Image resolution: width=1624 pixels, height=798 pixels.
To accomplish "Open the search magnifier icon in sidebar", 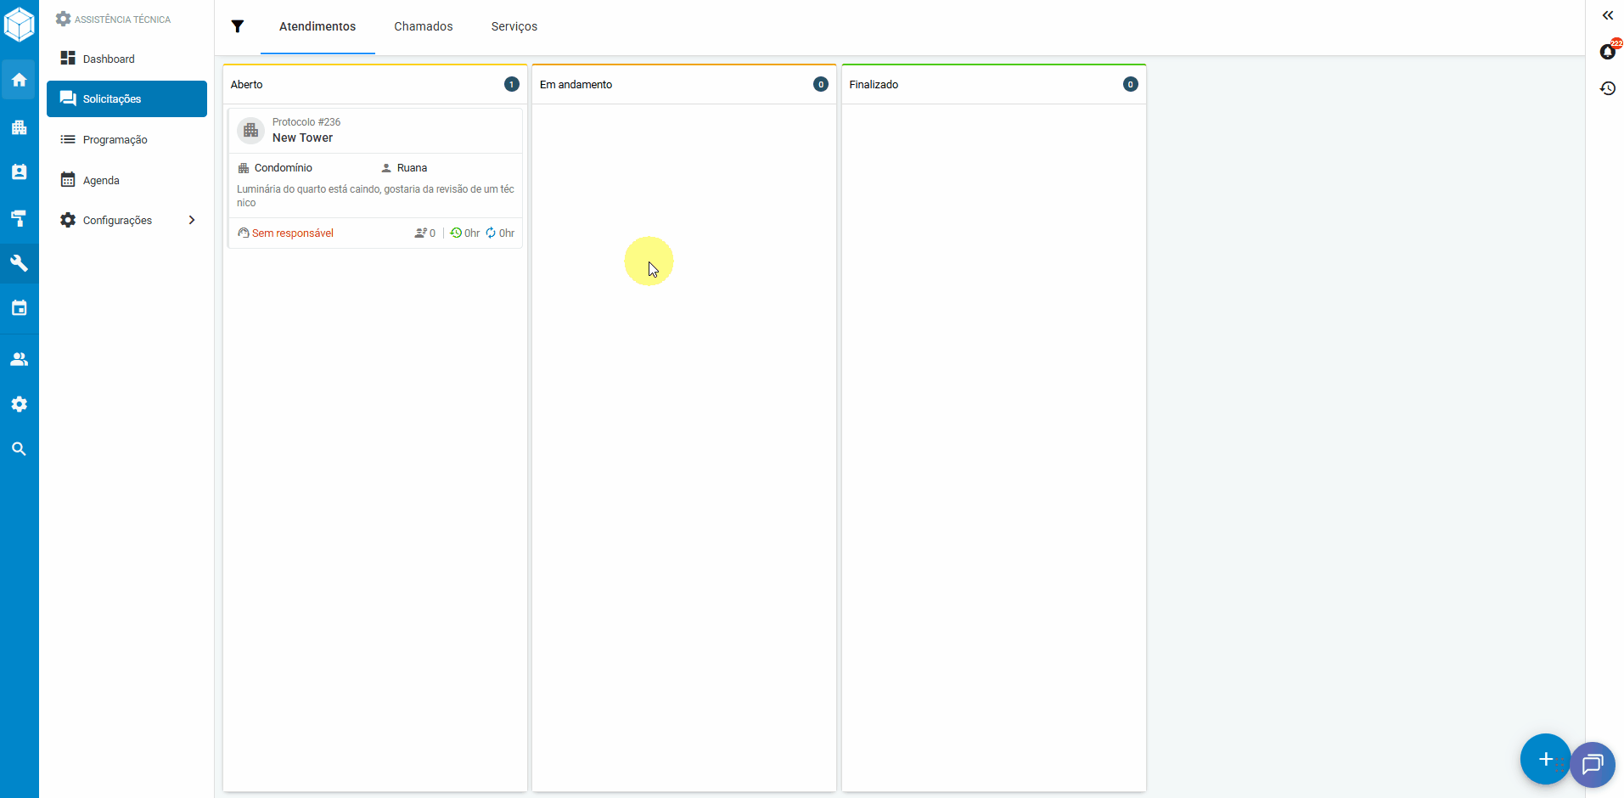I will [19, 449].
